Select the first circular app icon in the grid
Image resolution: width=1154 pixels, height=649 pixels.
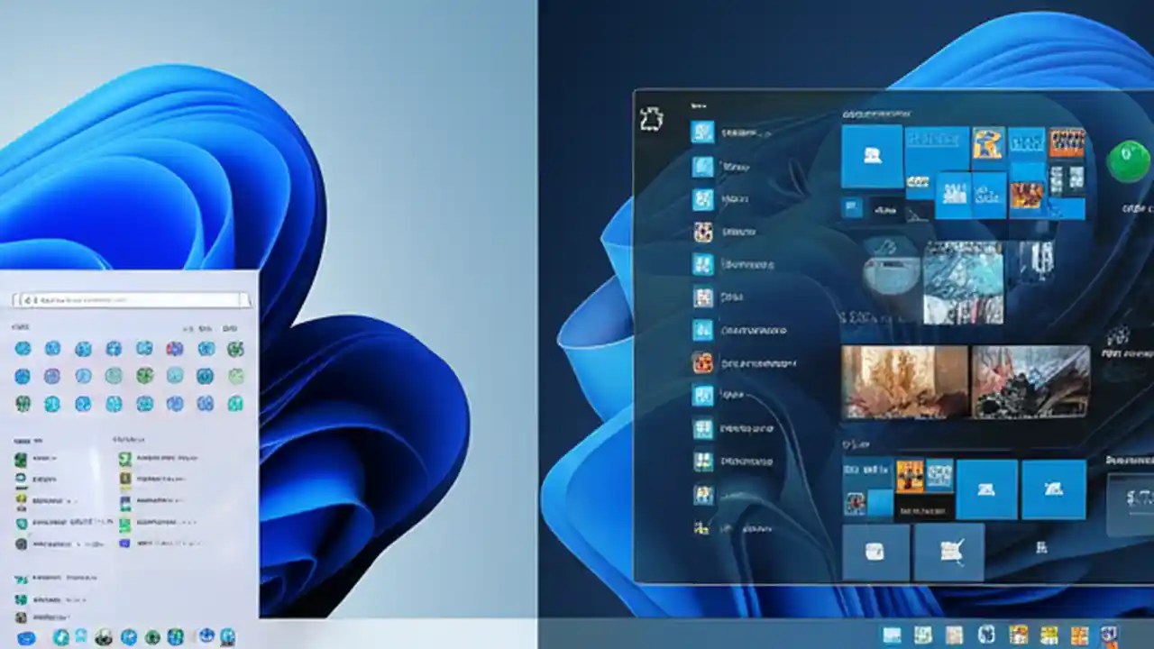click(x=22, y=349)
